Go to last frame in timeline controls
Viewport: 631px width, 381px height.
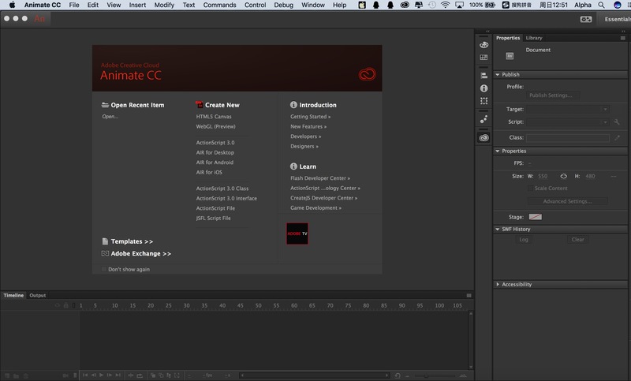[118, 375]
